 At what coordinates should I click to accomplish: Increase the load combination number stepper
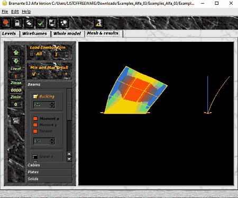click(x=67, y=53)
